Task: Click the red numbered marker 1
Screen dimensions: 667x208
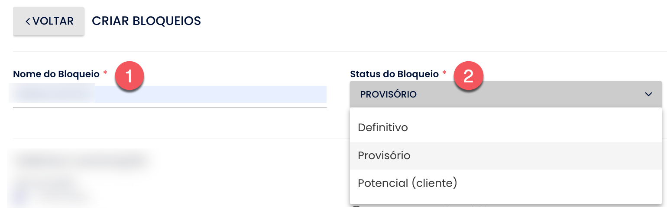Action: pyautogui.click(x=129, y=76)
